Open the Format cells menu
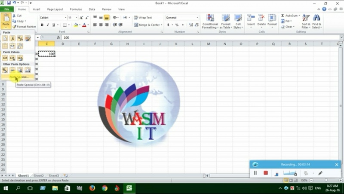The height and width of the screenshot is (194, 344). coord(272,21)
